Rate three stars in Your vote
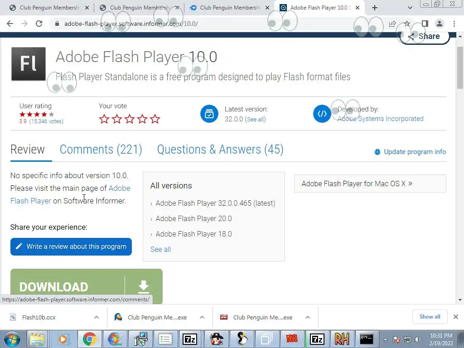Image resolution: width=464 pixels, height=348 pixels. click(130, 119)
